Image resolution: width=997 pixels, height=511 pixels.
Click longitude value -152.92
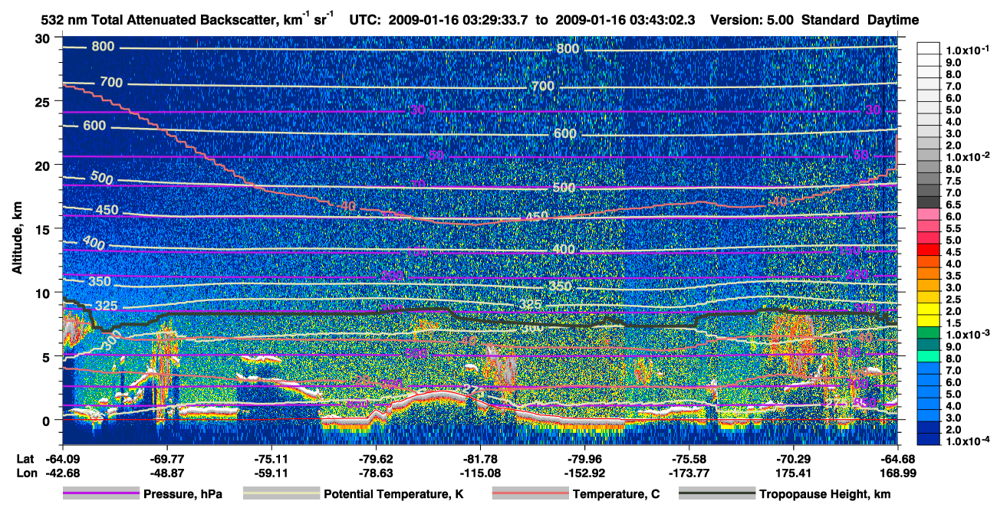584,473
